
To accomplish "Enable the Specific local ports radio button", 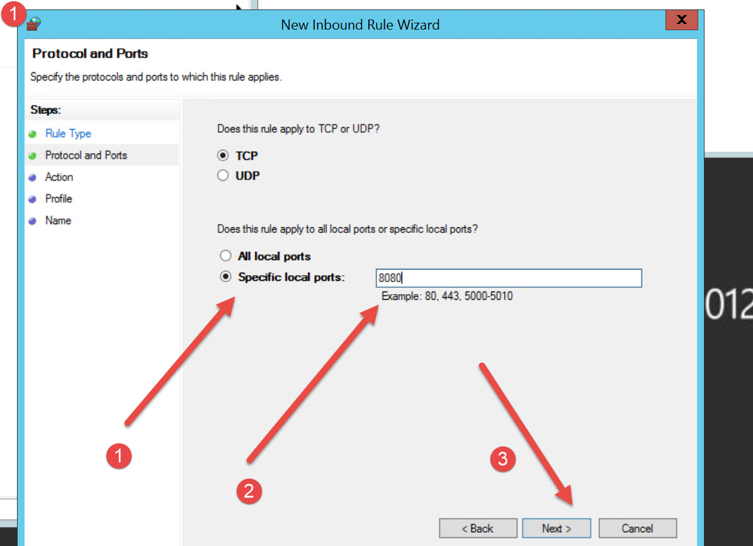I will (x=225, y=277).
